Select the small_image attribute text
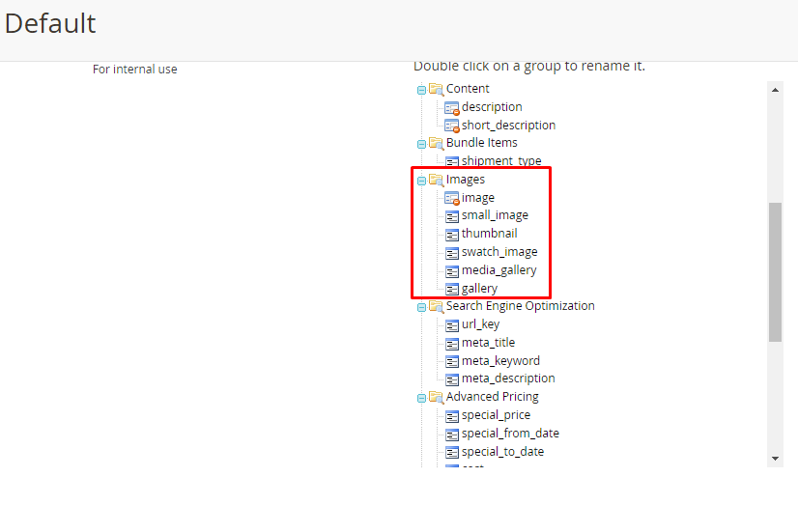This screenshot has width=798, height=505. tap(495, 215)
